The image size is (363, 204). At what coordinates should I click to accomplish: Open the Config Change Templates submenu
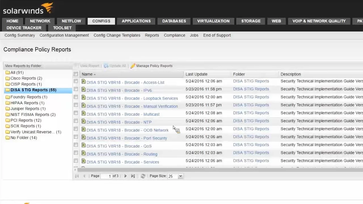[x=117, y=35]
